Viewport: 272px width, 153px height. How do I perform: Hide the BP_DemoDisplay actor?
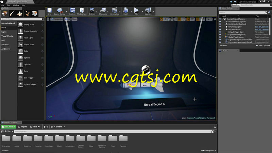(220, 27)
